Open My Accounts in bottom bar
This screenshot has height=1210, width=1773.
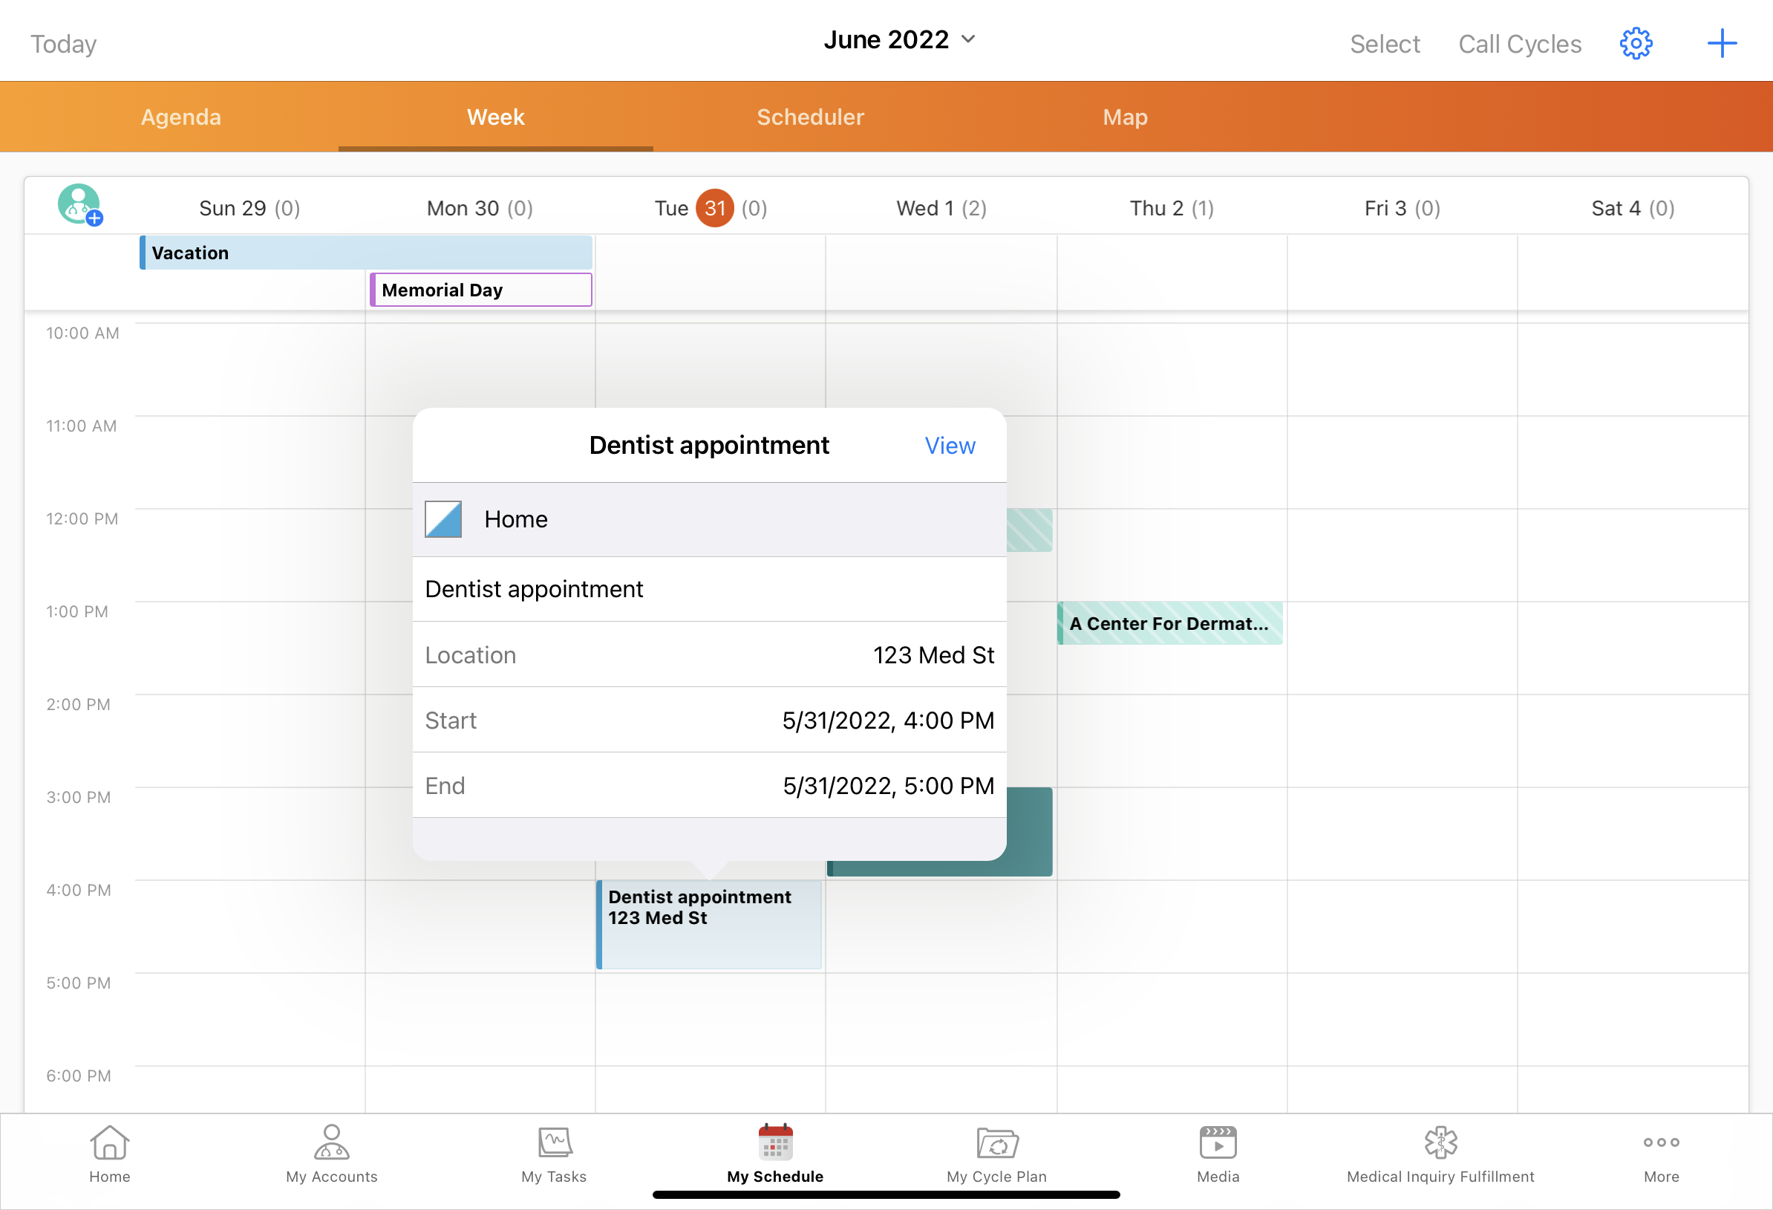(x=331, y=1153)
